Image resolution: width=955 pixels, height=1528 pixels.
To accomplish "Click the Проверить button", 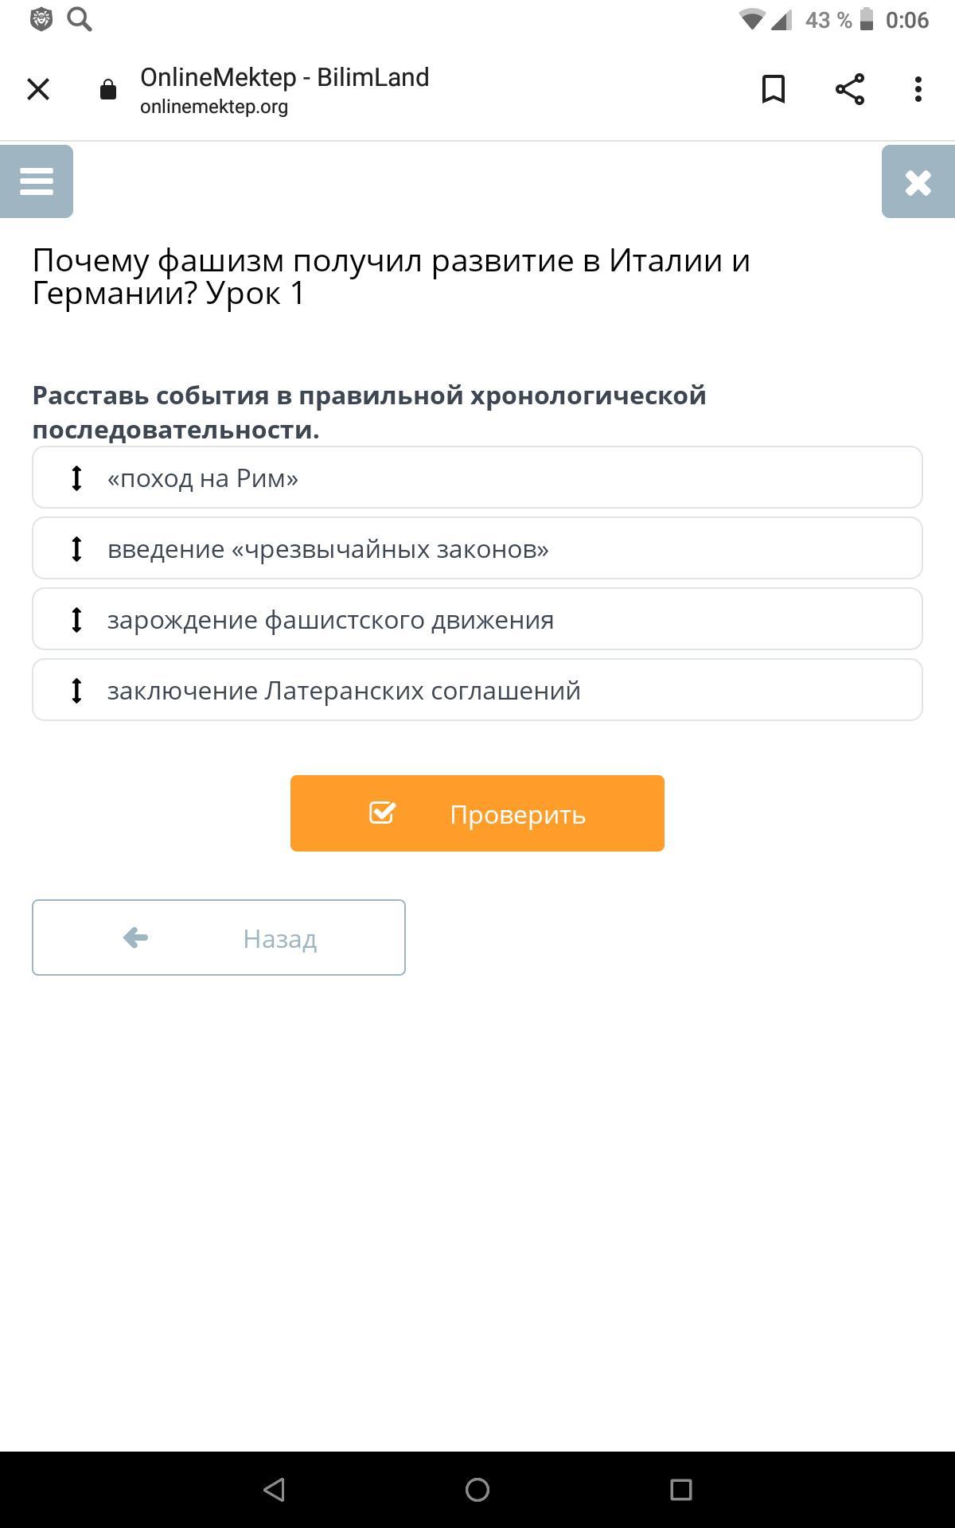I will [x=477, y=813].
